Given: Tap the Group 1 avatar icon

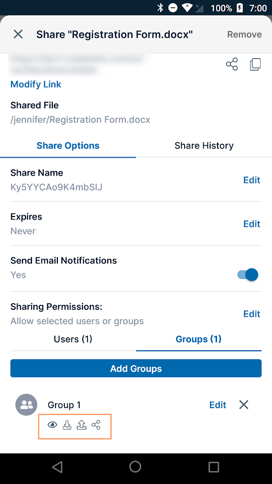Looking at the screenshot, I should 26,405.
